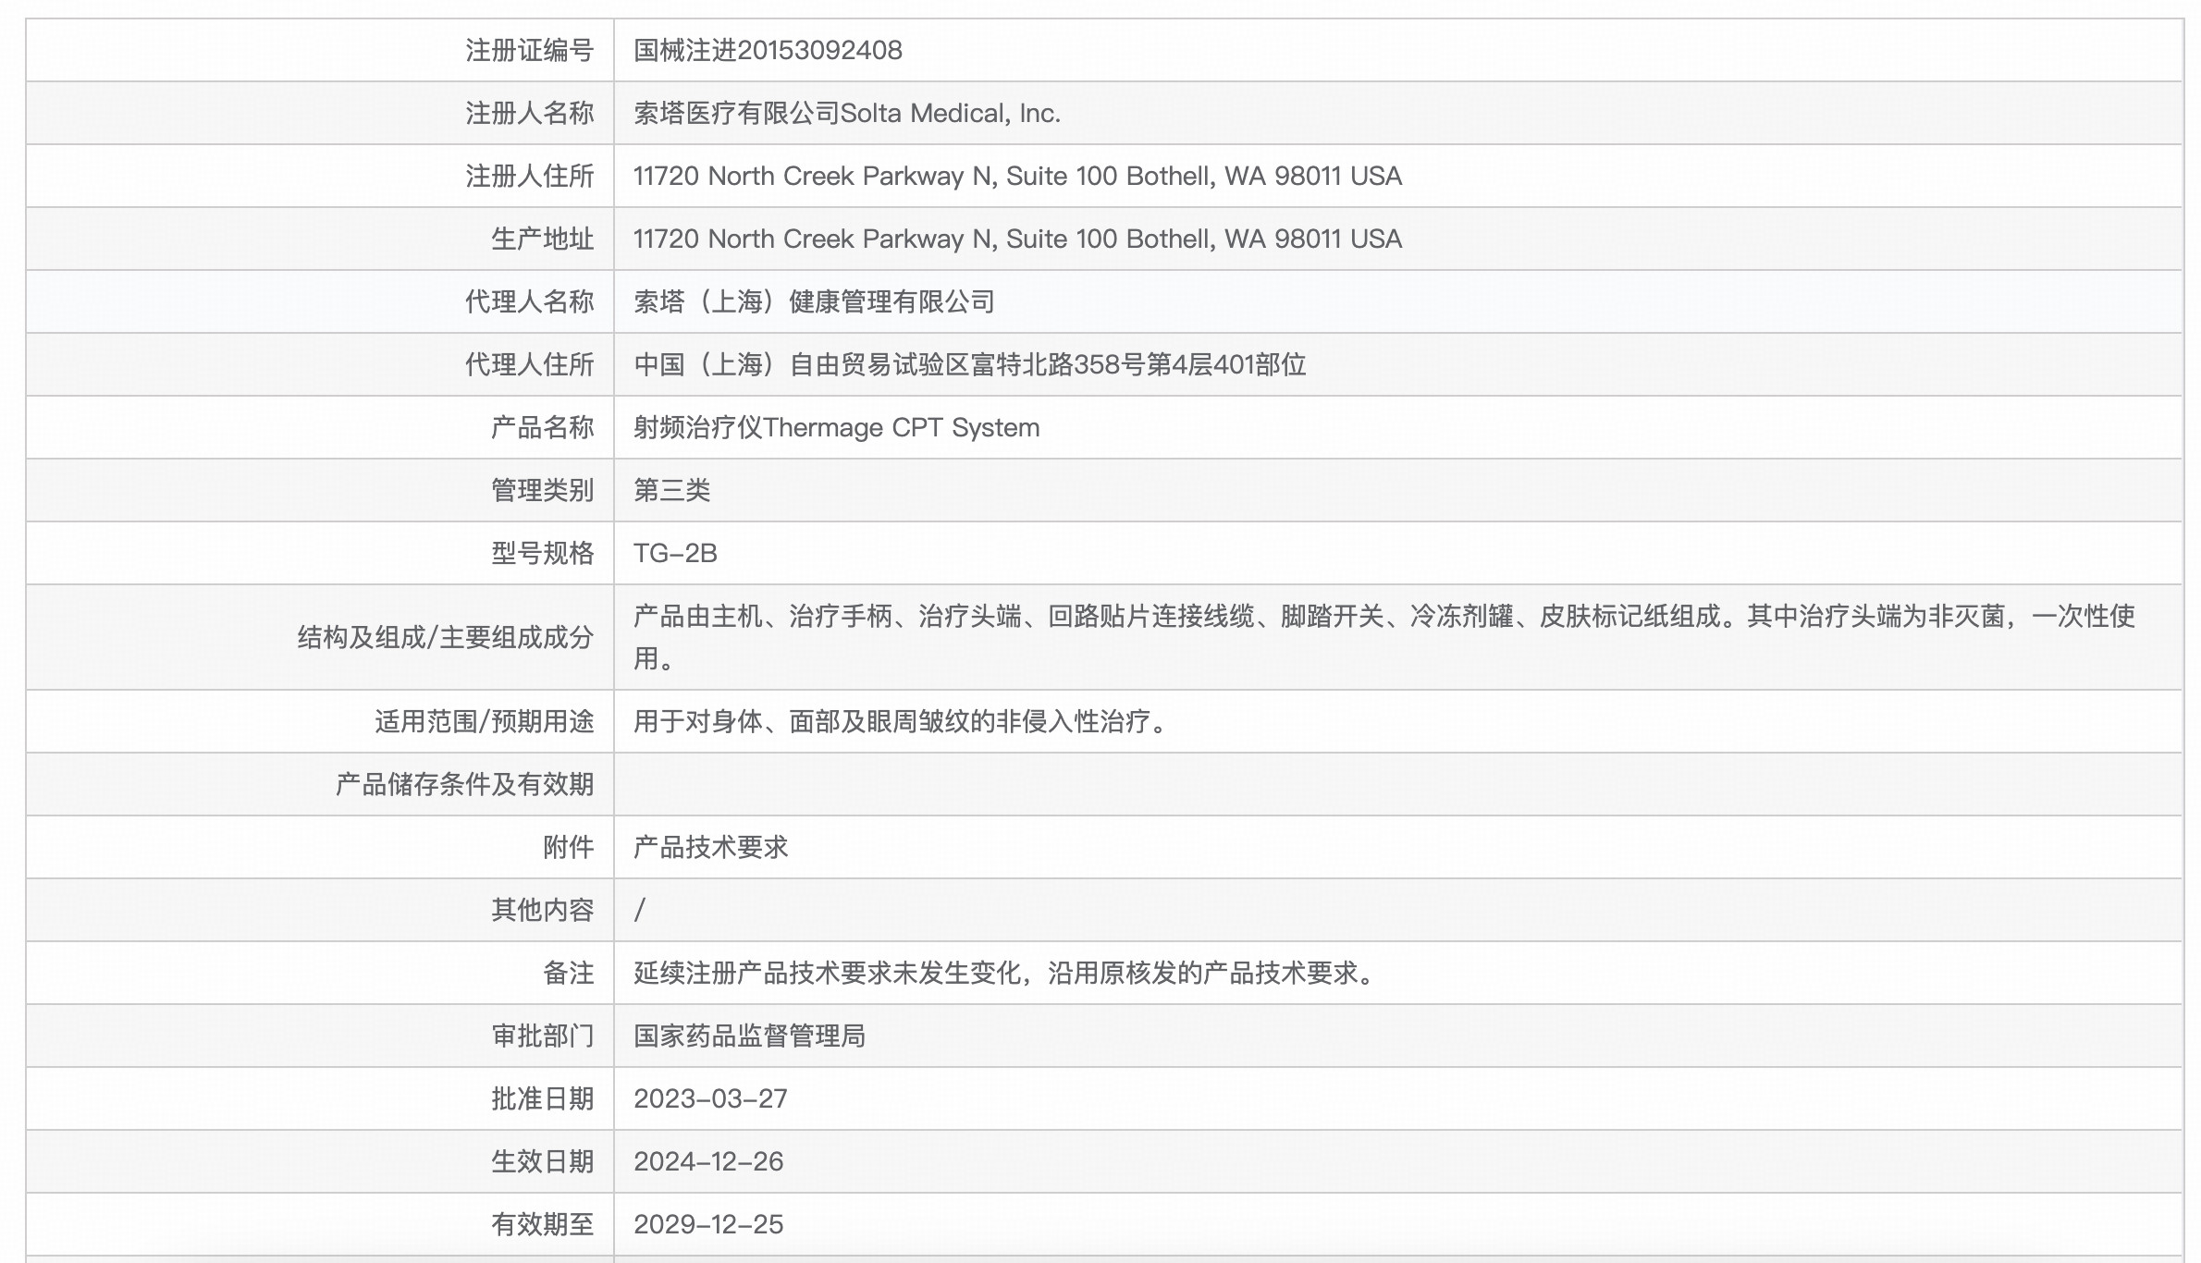This screenshot has width=2201, height=1263.
Task: Click the 注册人住所 address value
Action: (x=1016, y=176)
